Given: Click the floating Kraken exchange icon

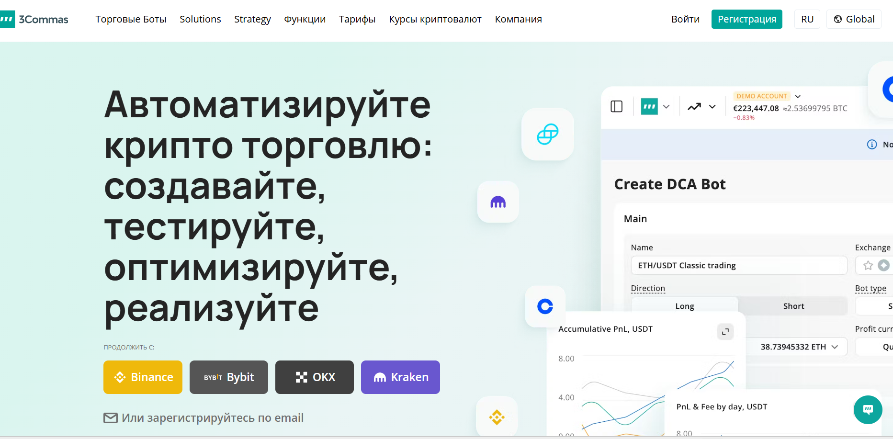Looking at the screenshot, I should pyautogui.click(x=498, y=202).
